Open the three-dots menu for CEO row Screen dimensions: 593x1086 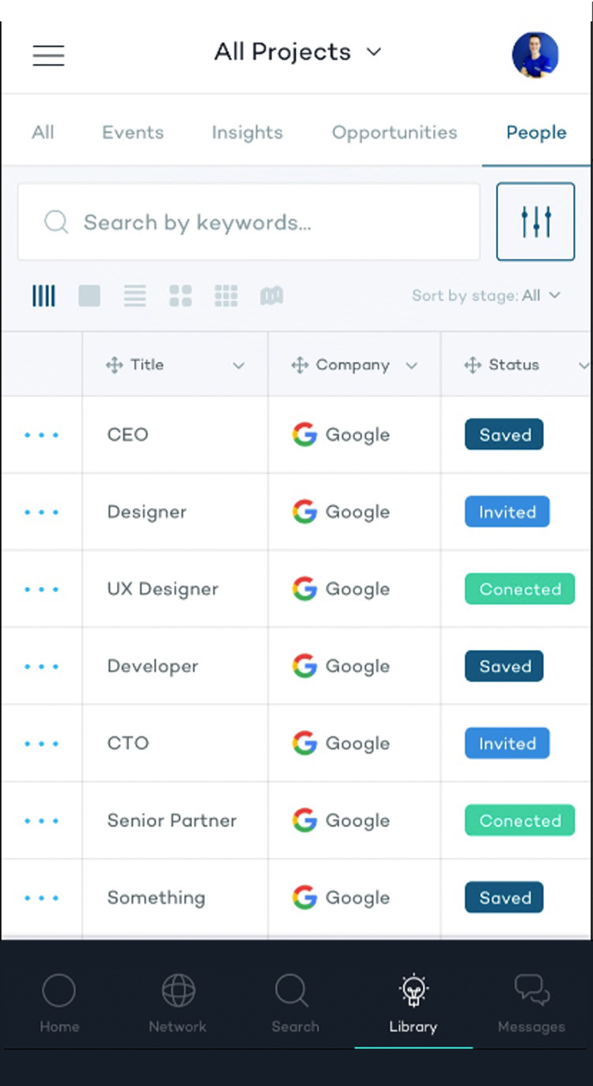click(42, 435)
